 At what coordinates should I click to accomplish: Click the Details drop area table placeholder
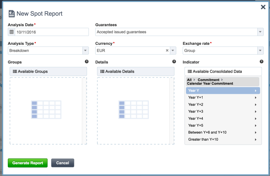[x=134, y=110]
